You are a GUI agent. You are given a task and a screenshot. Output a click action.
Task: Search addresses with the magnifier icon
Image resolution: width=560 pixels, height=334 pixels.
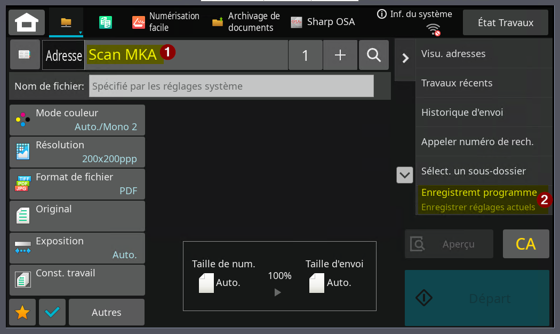point(373,55)
